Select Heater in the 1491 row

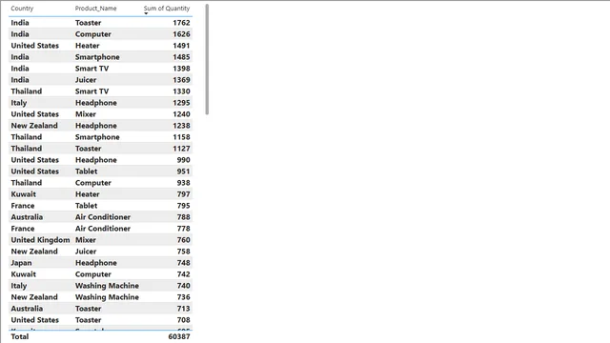click(88, 46)
